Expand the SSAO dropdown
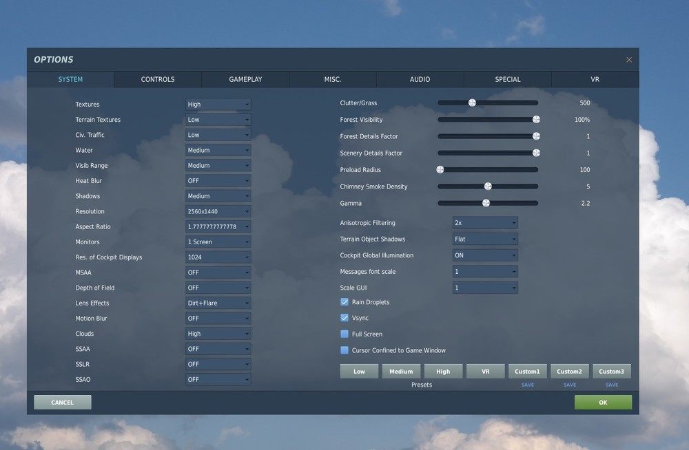This screenshot has width=689, height=450. pos(218,380)
